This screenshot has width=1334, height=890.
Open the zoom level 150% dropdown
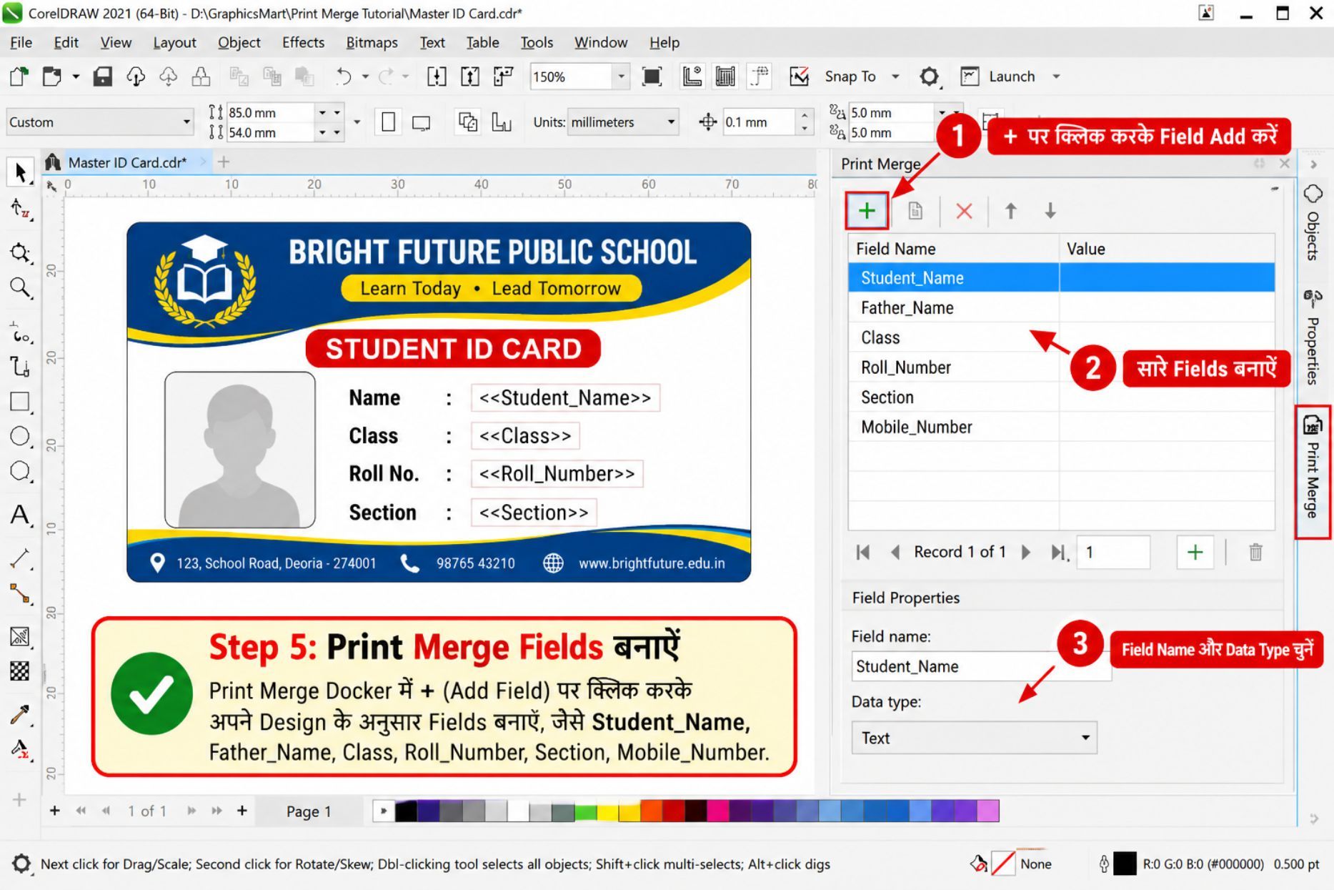pos(621,76)
